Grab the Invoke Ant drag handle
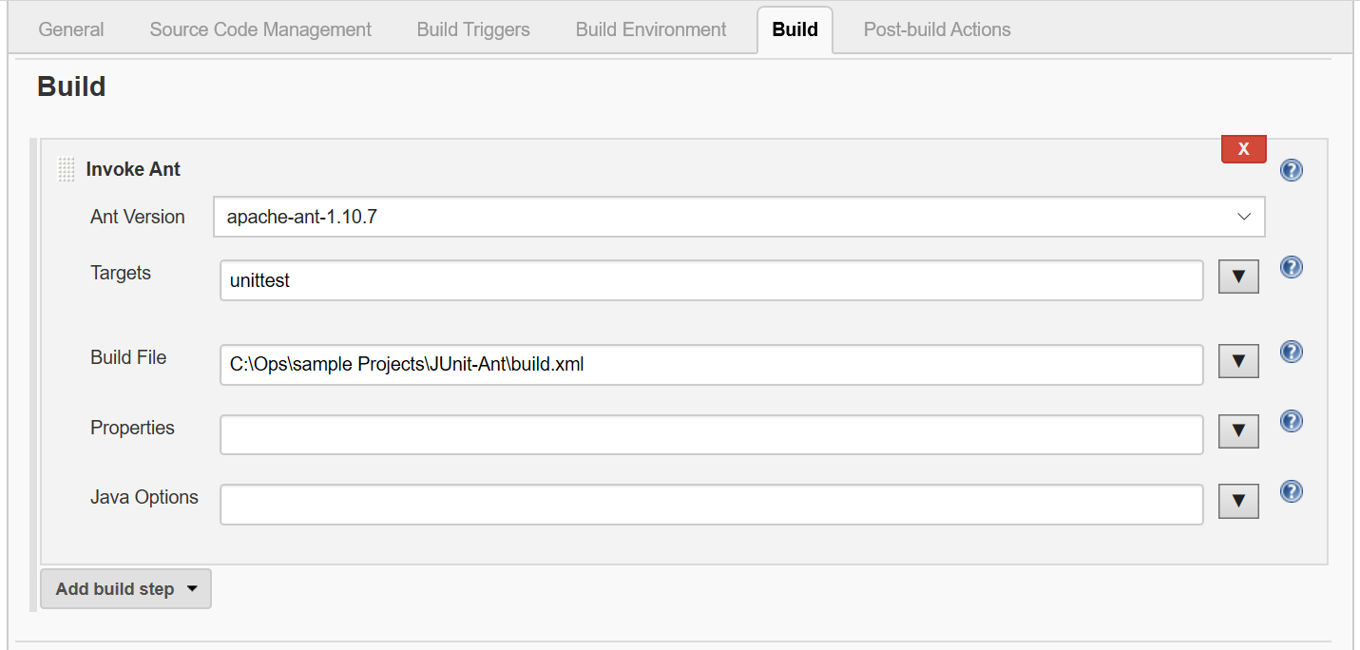The height and width of the screenshot is (650, 1360). [66, 170]
